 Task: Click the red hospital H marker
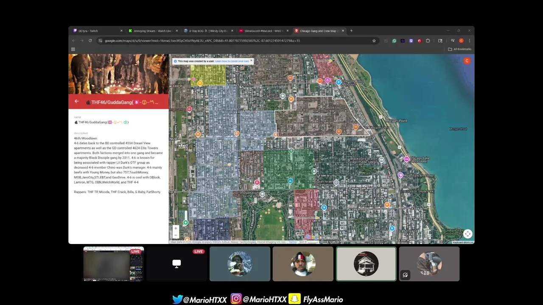point(257,182)
